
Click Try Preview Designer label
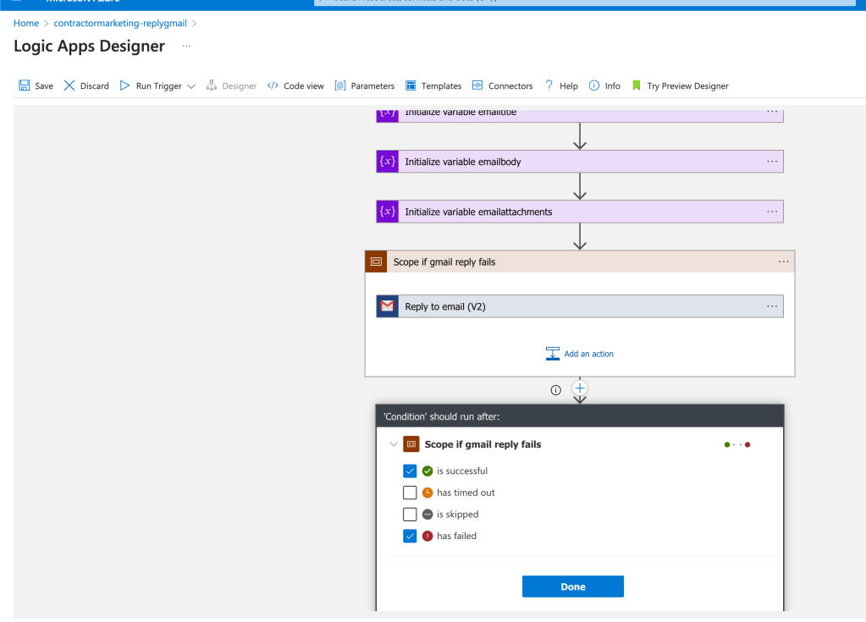pyautogui.click(x=687, y=86)
